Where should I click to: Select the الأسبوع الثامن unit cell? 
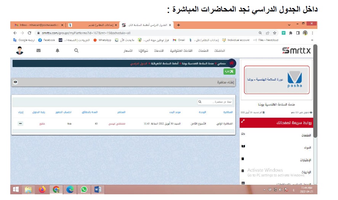[198, 124]
